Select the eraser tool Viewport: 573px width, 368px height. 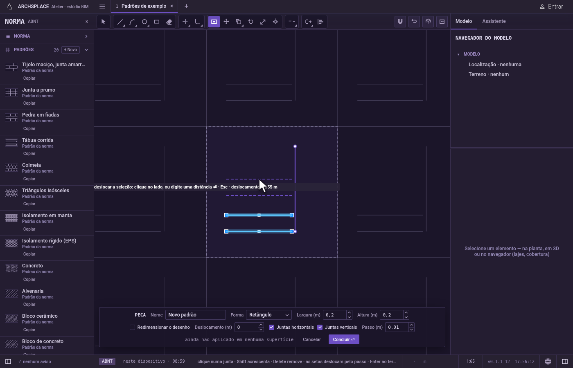pyautogui.click(x=169, y=22)
